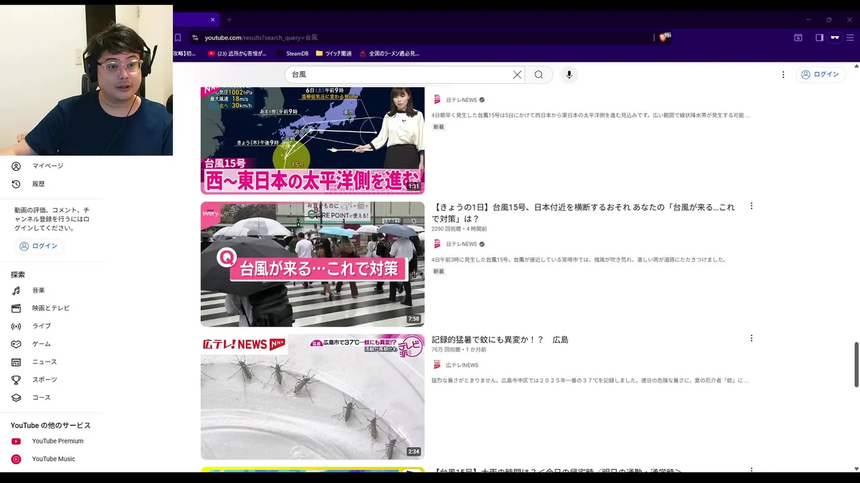Image resolution: width=860 pixels, height=483 pixels.
Task: Click the ログイン button in the header
Action: 820,74
